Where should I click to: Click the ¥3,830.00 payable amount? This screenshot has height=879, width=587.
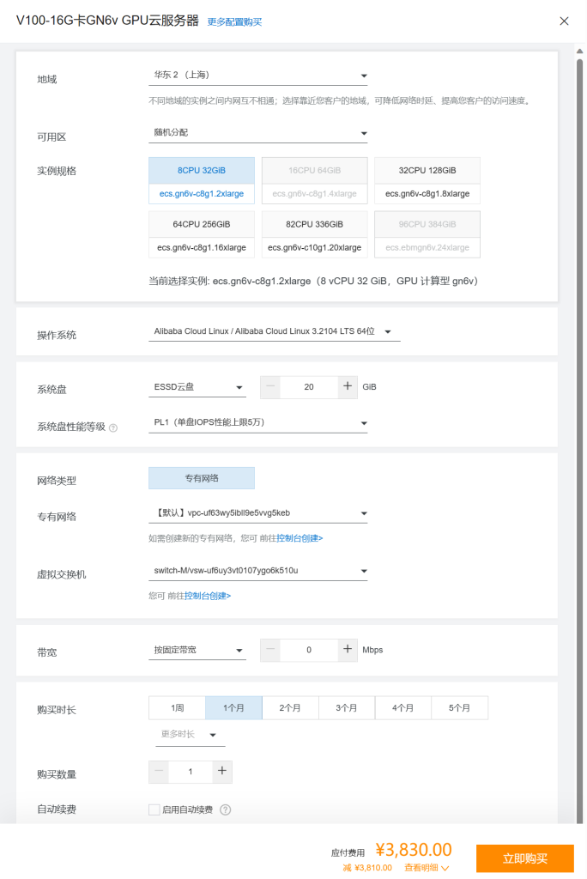(413, 850)
